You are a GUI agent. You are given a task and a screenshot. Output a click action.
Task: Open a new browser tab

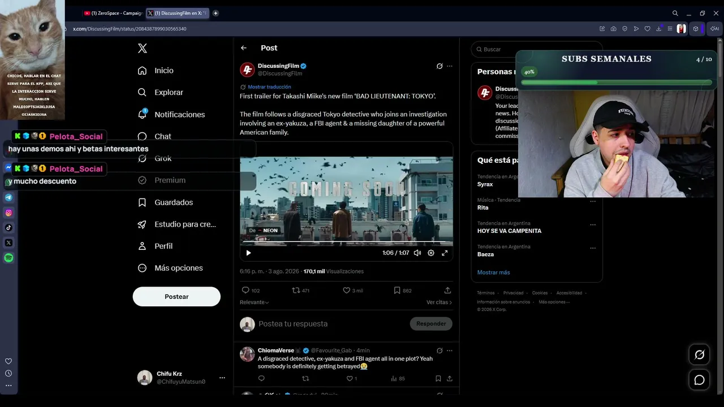tap(216, 13)
